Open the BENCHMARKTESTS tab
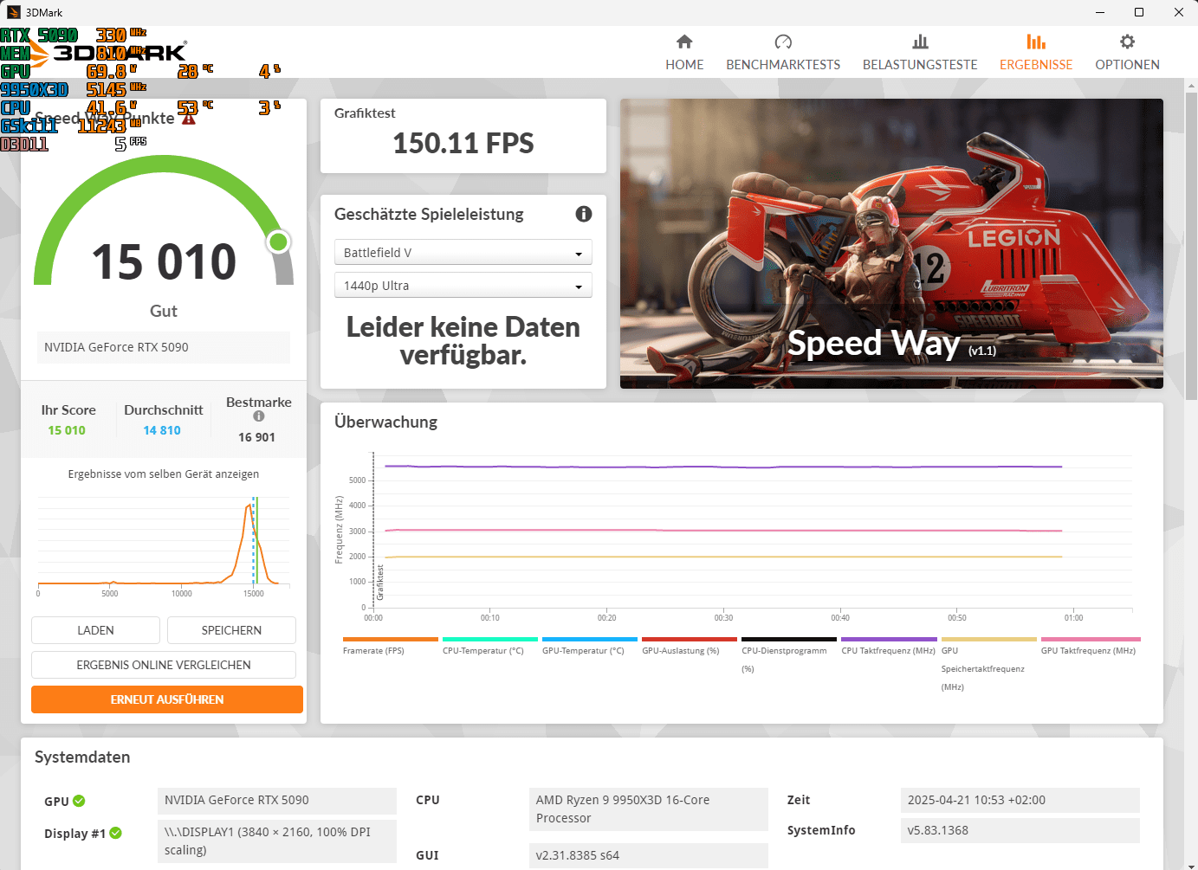The width and height of the screenshot is (1198, 870). pyautogui.click(x=783, y=53)
